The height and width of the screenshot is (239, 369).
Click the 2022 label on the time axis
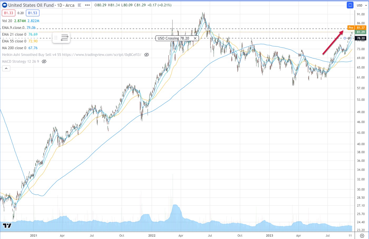click(x=152, y=236)
